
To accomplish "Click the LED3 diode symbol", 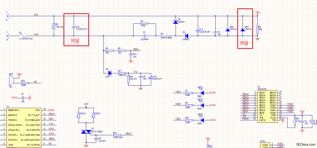I will pyautogui.click(x=202, y=120).
